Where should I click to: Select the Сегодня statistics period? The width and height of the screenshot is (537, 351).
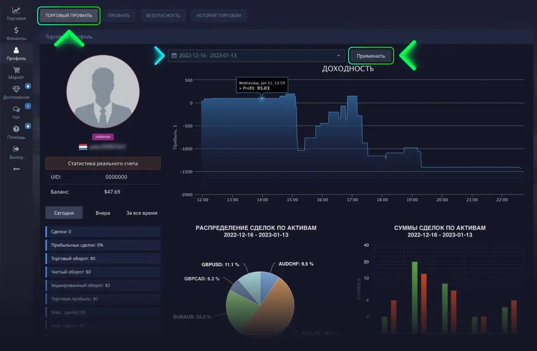coord(64,213)
